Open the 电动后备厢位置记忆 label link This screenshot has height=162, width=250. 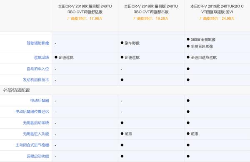[x=32, y=111]
